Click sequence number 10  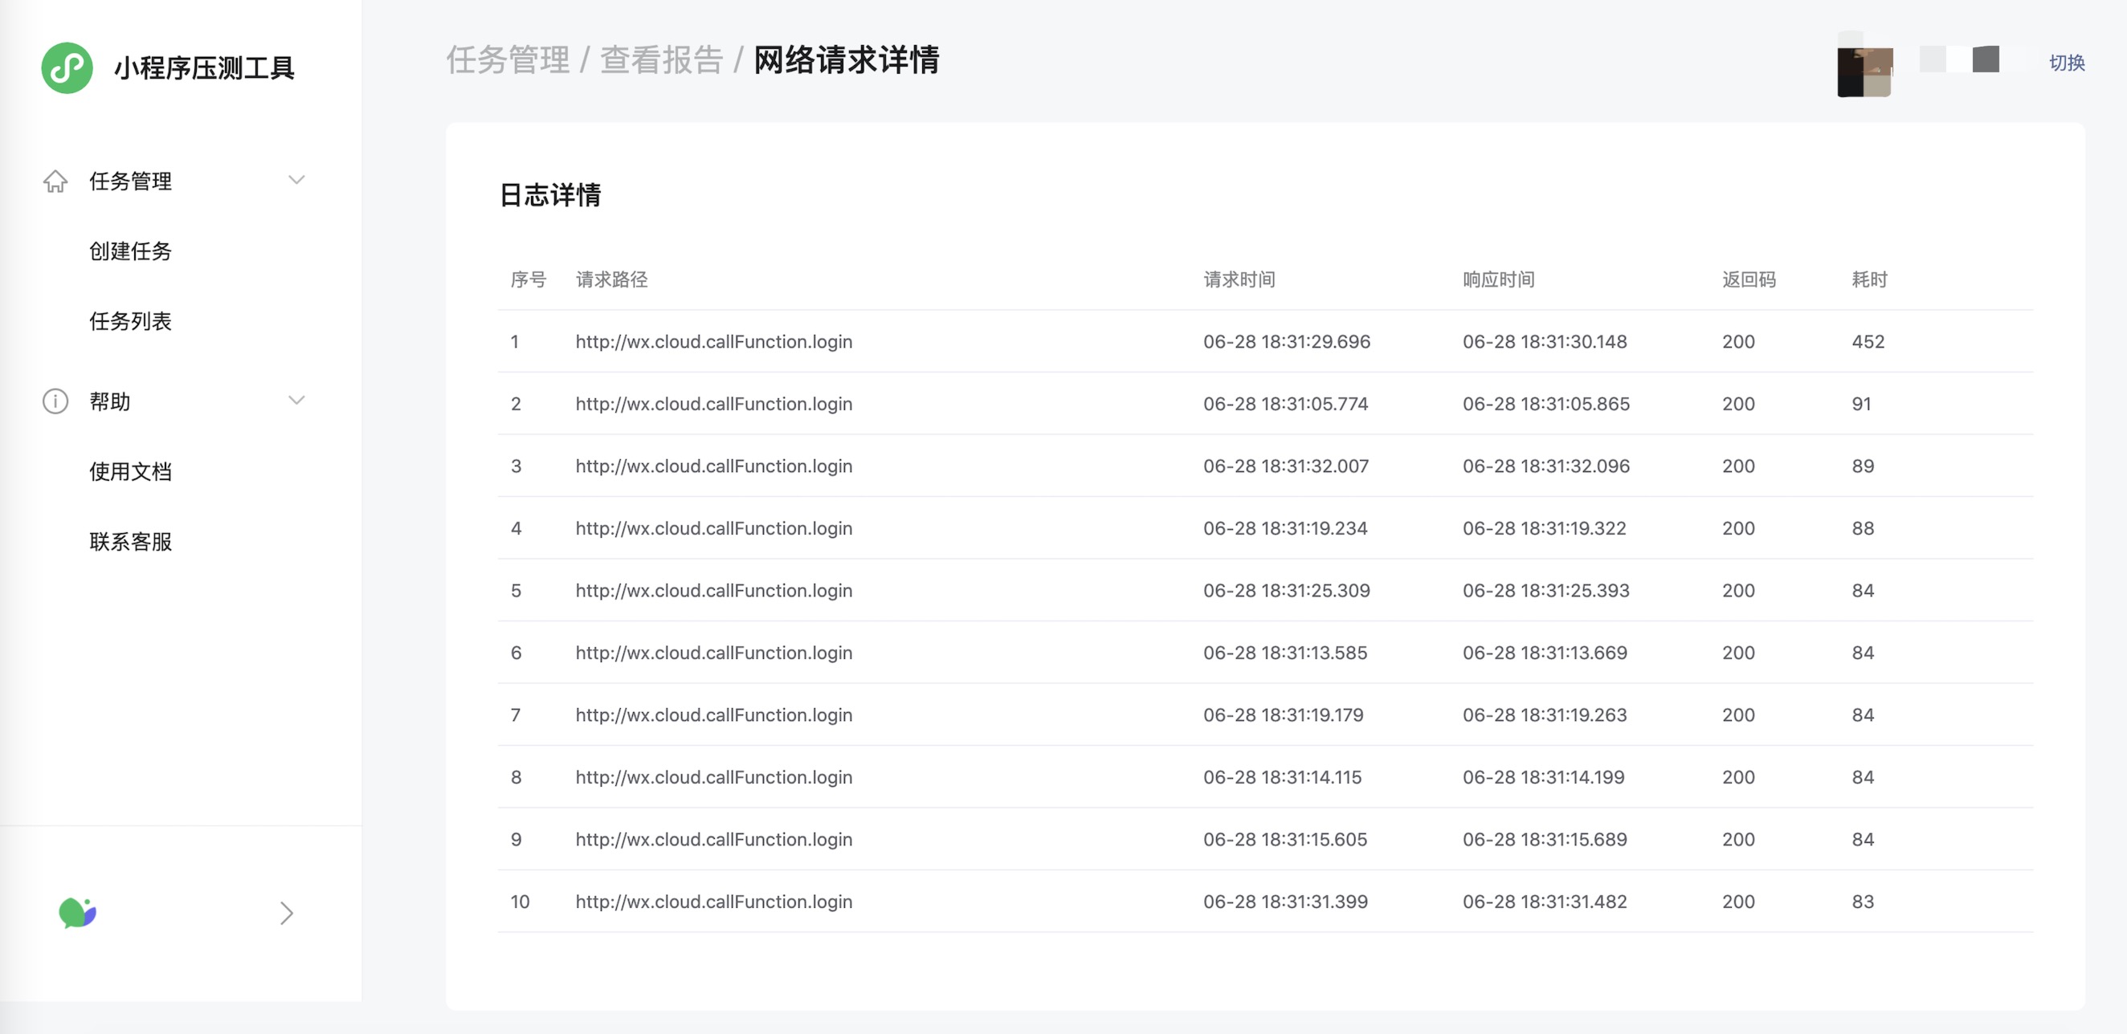520,902
